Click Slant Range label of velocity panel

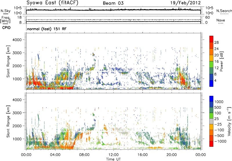point(8,121)
